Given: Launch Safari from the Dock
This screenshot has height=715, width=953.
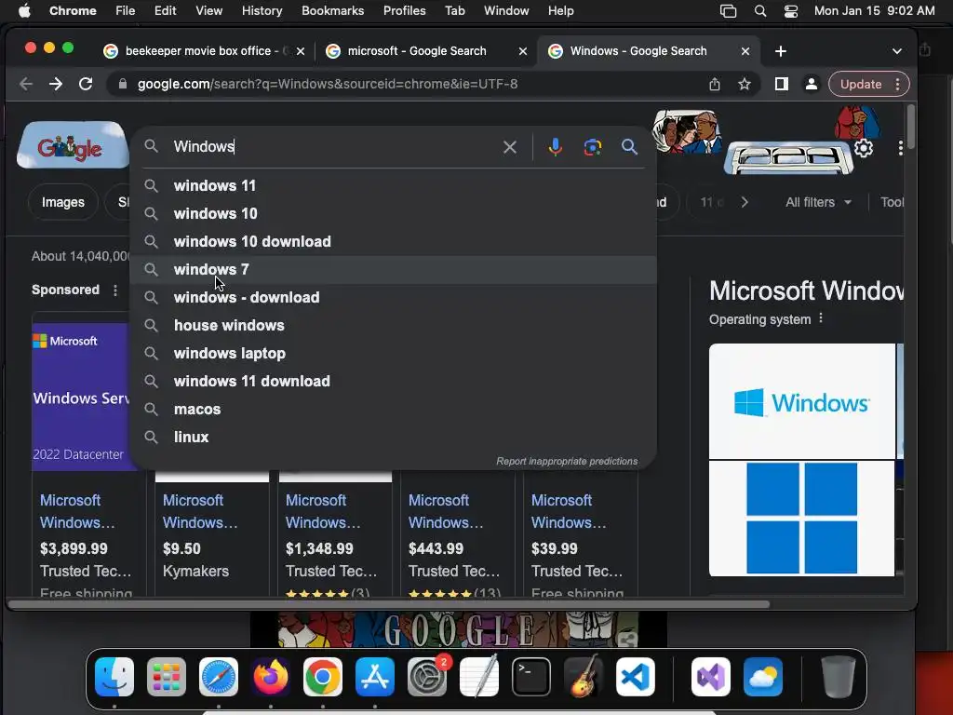Looking at the screenshot, I should coord(219,677).
